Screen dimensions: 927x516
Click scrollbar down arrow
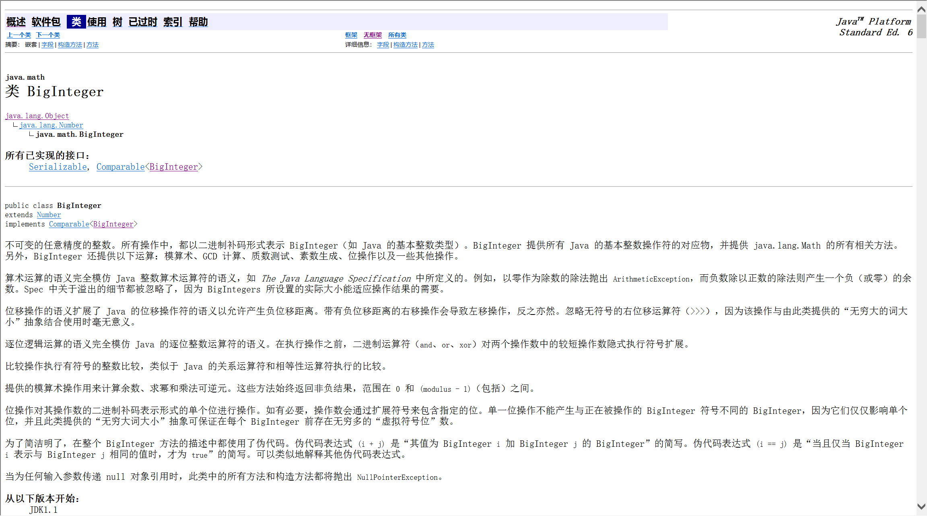click(921, 506)
